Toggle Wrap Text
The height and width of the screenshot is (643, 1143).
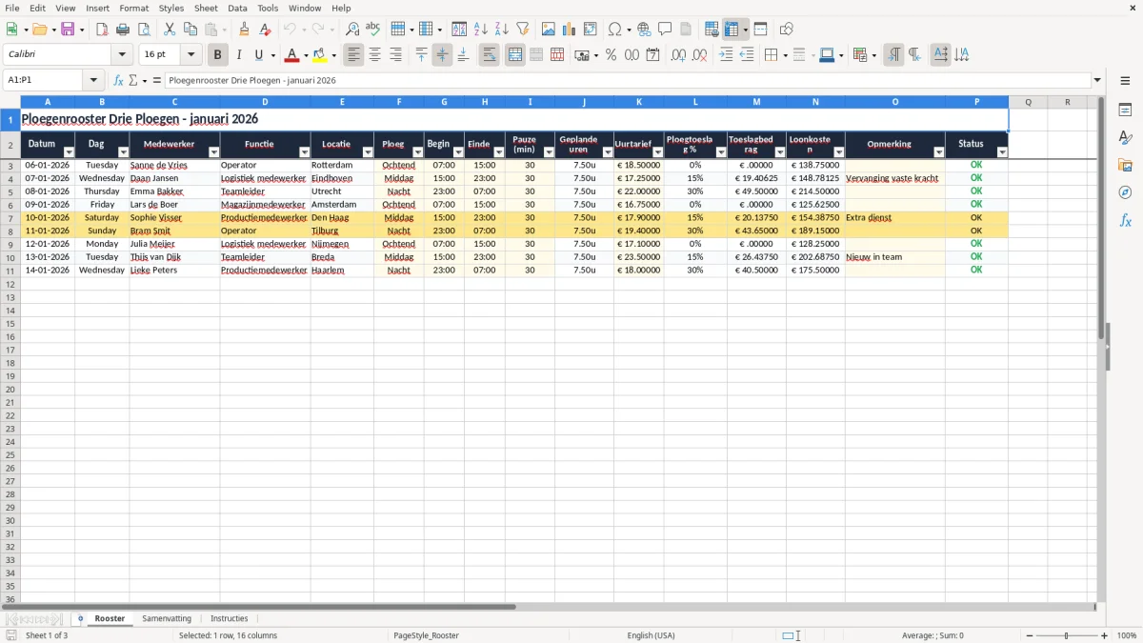click(x=489, y=55)
